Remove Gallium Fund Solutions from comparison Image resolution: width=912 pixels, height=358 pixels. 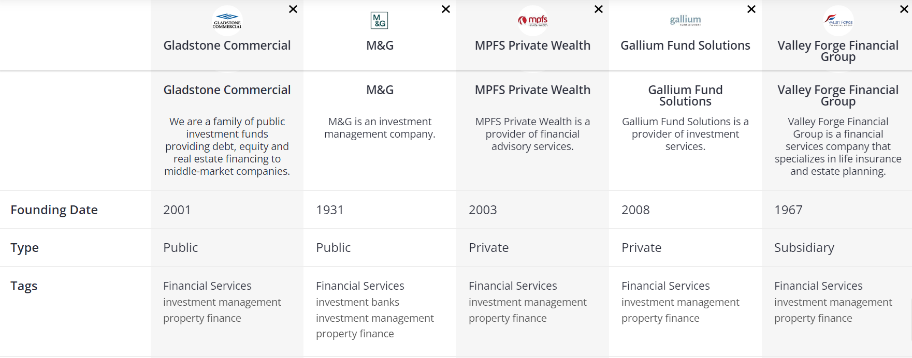tap(751, 9)
